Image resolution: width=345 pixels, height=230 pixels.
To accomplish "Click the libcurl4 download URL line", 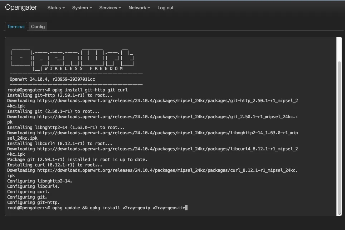I will pyautogui.click(x=152, y=151).
